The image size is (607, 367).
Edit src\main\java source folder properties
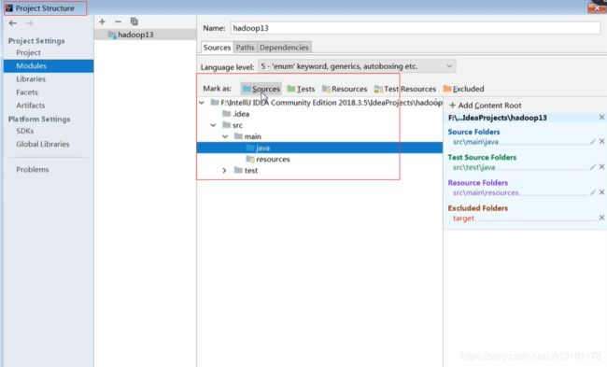[x=593, y=141]
